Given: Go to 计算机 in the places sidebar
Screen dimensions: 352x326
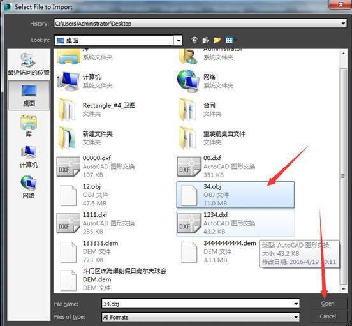Looking at the screenshot, I should (29, 157).
